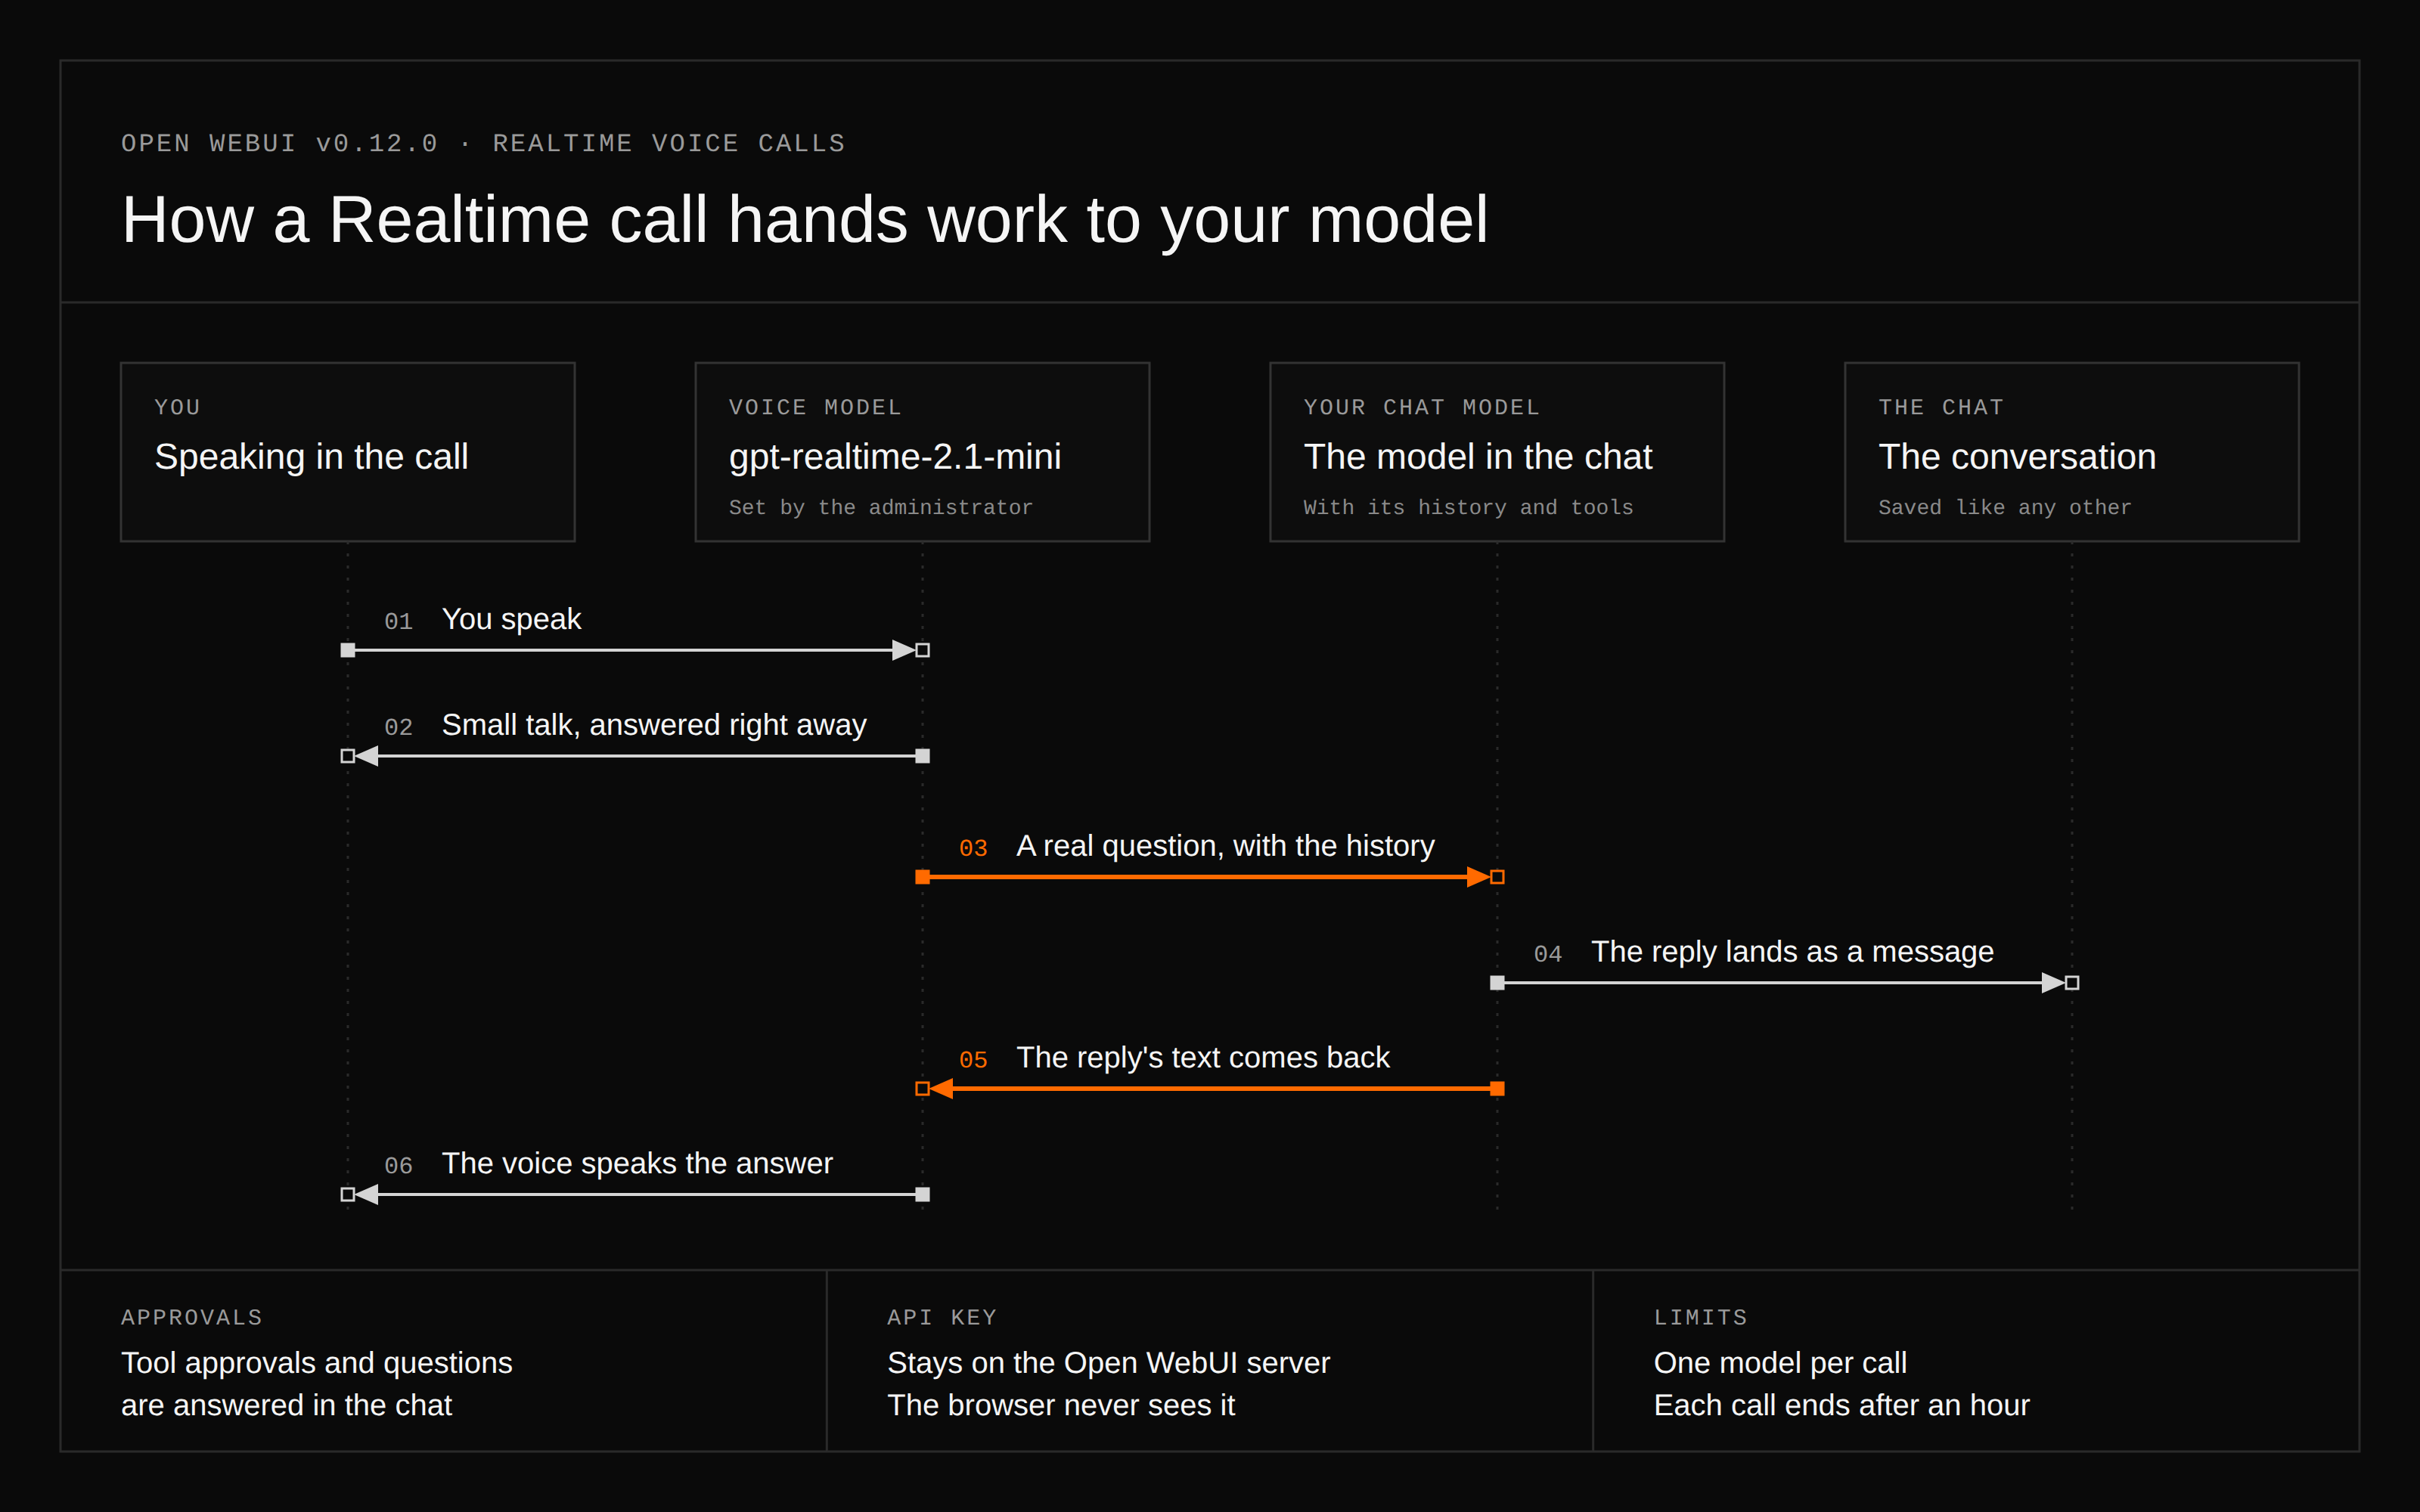Screen dimensions: 2420x1512
Task: Click 'The voice speaks the answer' step
Action: click(x=637, y=1164)
